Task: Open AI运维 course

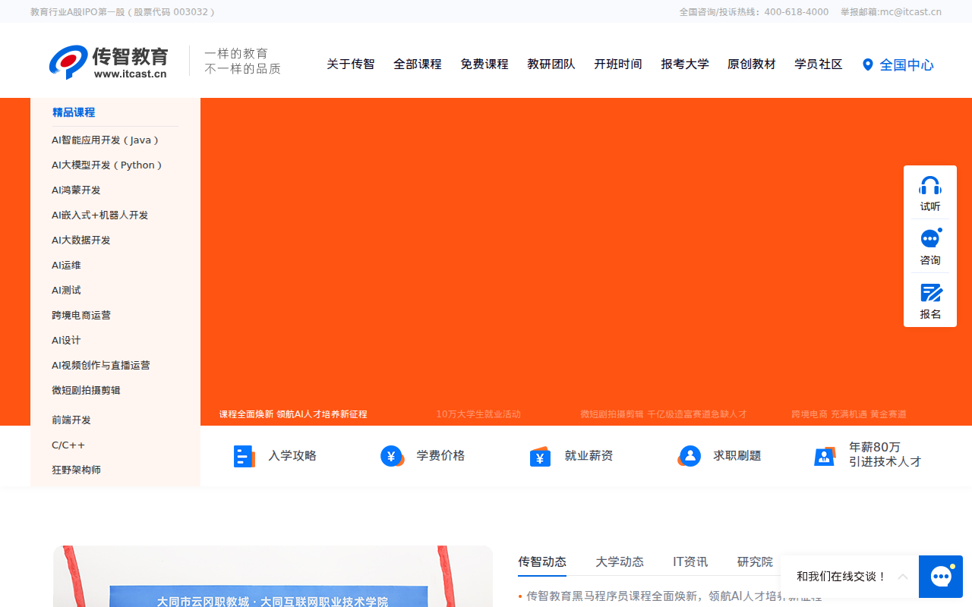Action: point(66,266)
